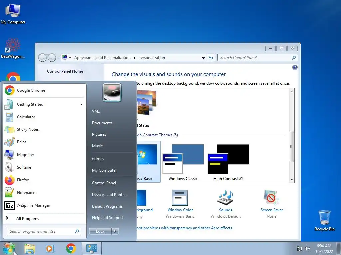Viewport: 341px width, 255px height.
Task: Open the recent pages dropdown arrow
Action: tap(58, 58)
